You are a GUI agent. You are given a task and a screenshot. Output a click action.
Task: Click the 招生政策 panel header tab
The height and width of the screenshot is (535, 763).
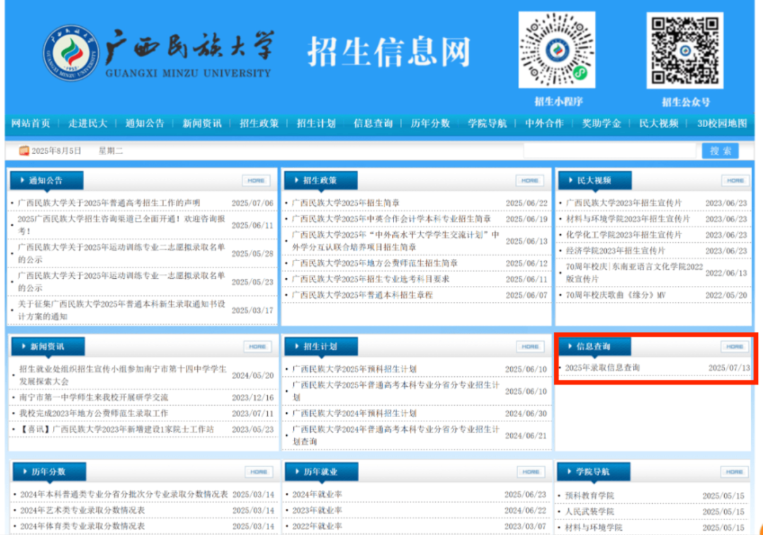(x=321, y=181)
